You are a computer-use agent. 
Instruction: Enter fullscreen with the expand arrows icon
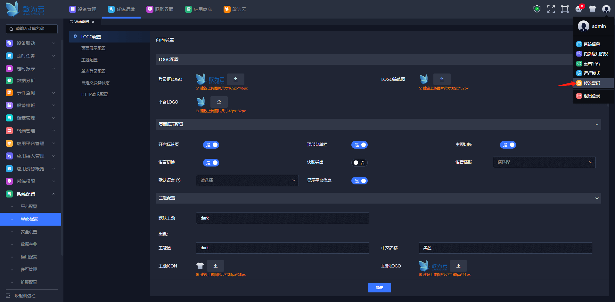pyautogui.click(x=551, y=9)
